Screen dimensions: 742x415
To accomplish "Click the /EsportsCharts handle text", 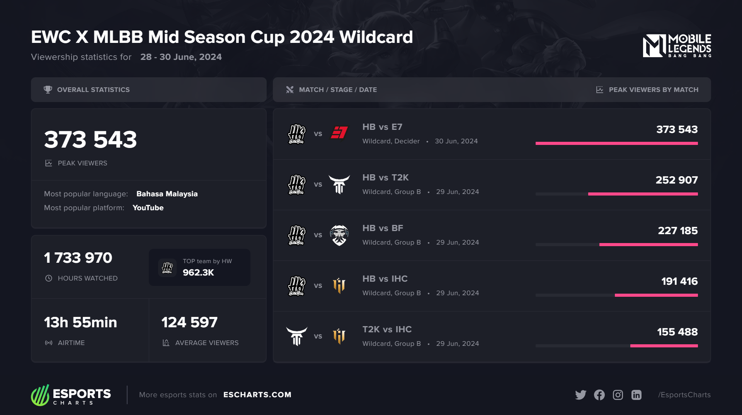I will click(684, 395).
